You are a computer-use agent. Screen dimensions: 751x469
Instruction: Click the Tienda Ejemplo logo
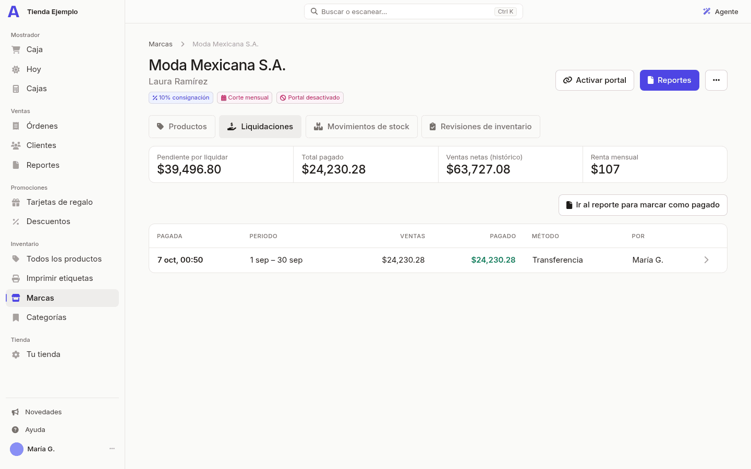coord(14,11)
